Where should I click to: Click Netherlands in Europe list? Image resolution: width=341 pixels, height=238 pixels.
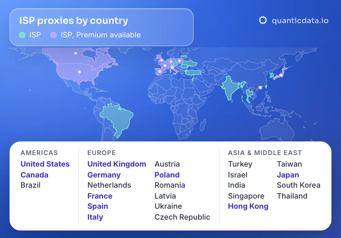click(x=109, y=185)
